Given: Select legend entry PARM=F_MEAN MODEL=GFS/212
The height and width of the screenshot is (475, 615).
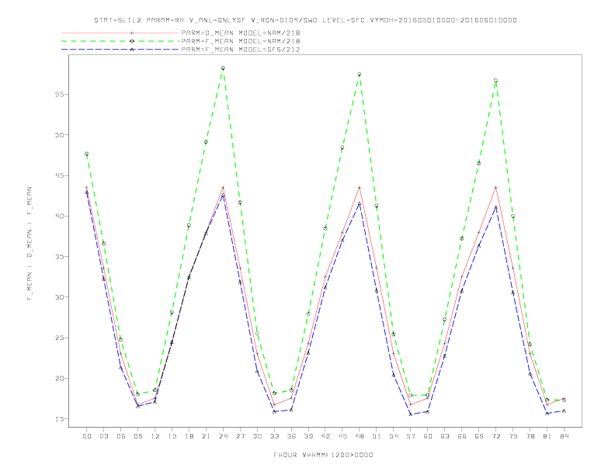Looking at the screenshot, I should click(x=241, y=50).
